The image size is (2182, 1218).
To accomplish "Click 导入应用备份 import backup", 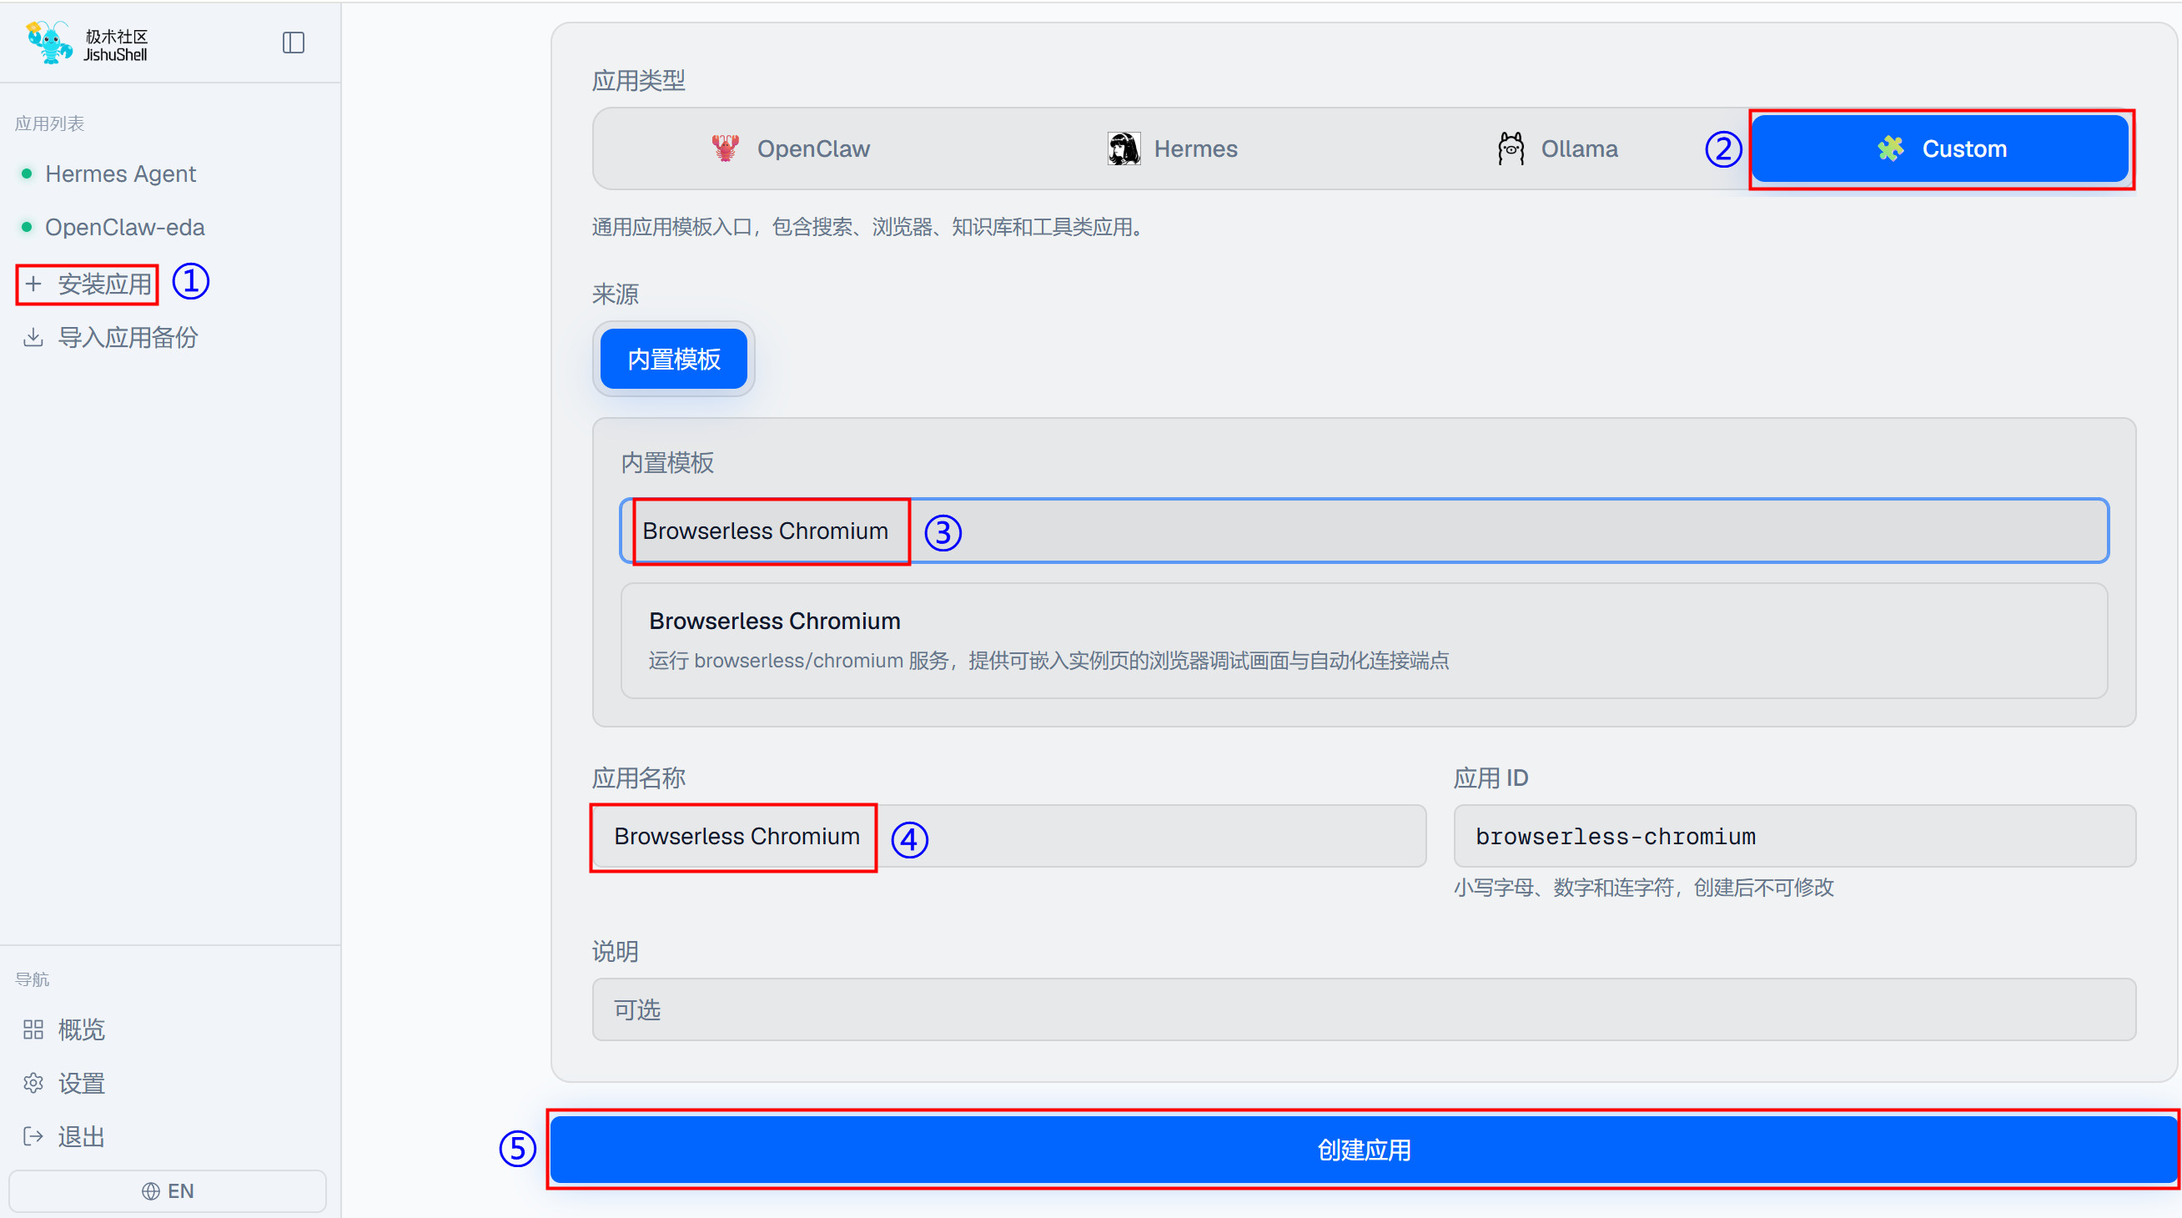I will tap(110, 337).
